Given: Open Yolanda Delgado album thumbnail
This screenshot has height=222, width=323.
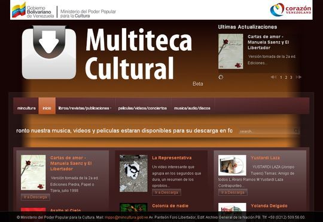Looking at the screenshot, I should tap(232, 207).
